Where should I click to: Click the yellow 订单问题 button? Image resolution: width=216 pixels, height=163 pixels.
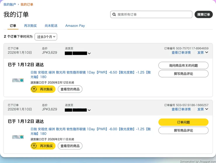[183, 122]
